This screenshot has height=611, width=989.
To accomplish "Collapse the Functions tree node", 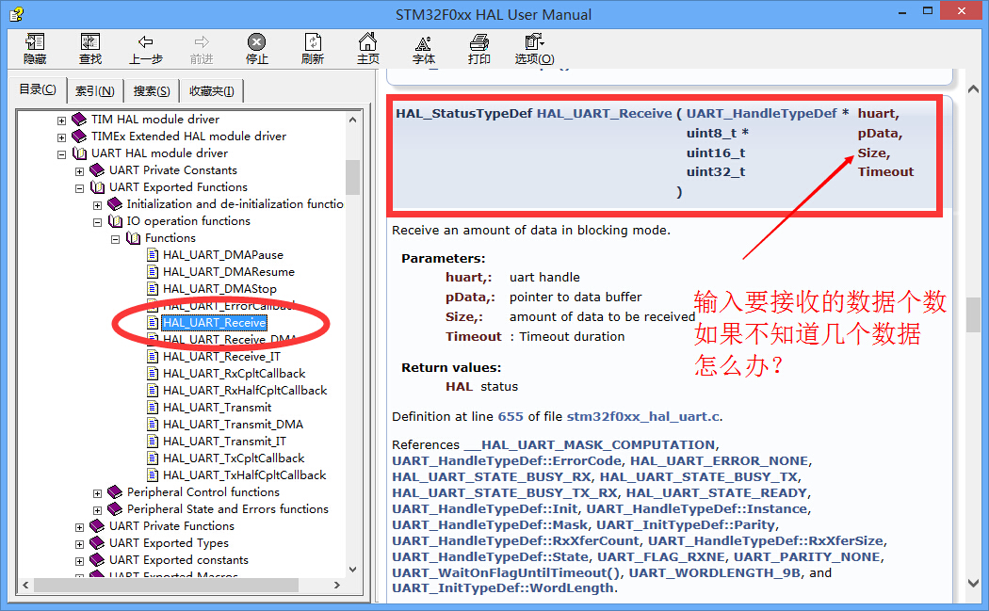I will 116,240.
